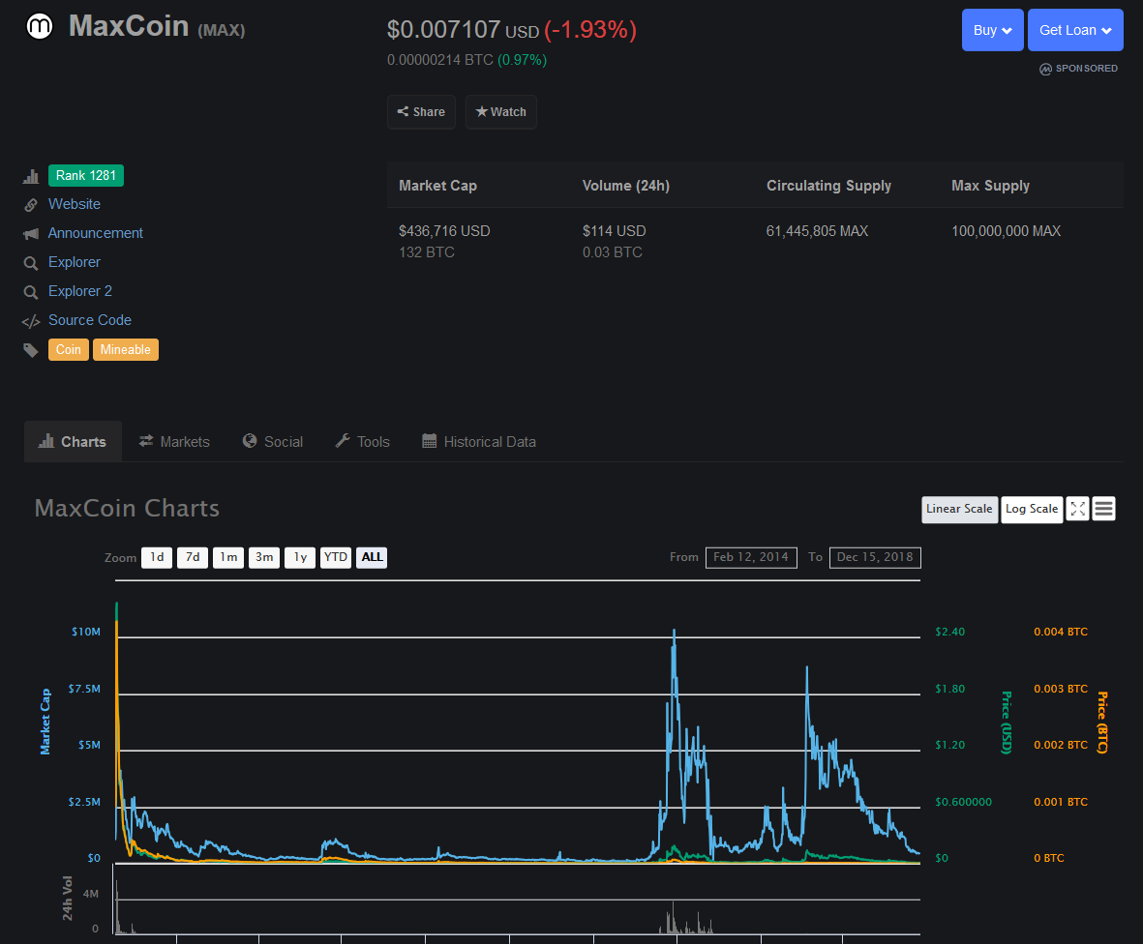Screen dimensions: 1143x944
Task: Click the 132 BTC market cap value
Action: click(x=427, y=252)
